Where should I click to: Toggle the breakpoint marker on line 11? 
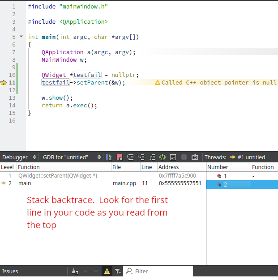(x=4, y=83)
